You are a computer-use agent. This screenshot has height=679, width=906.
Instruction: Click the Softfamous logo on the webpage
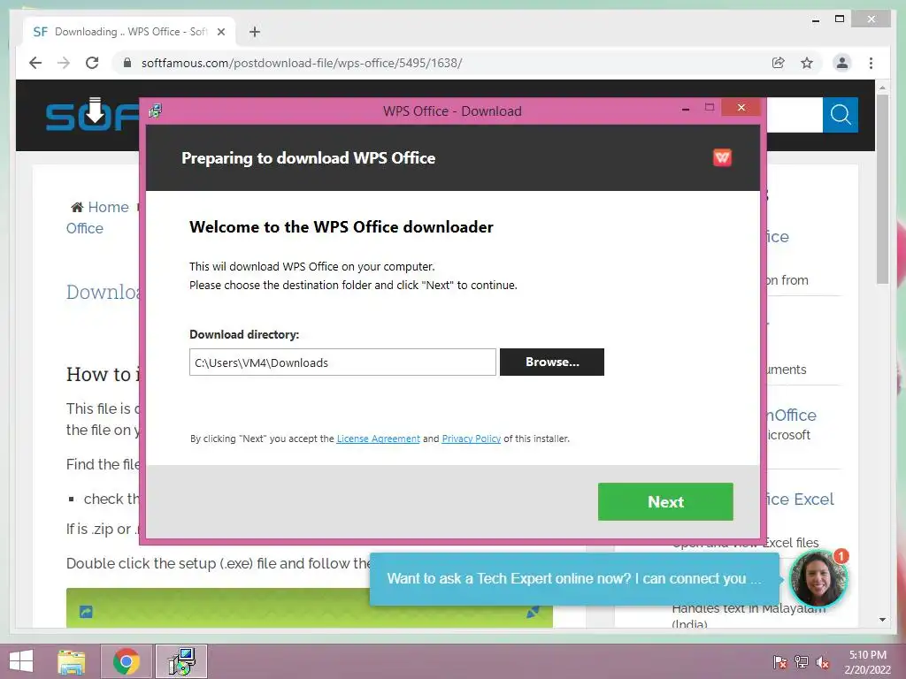click(x=92, y=114)
